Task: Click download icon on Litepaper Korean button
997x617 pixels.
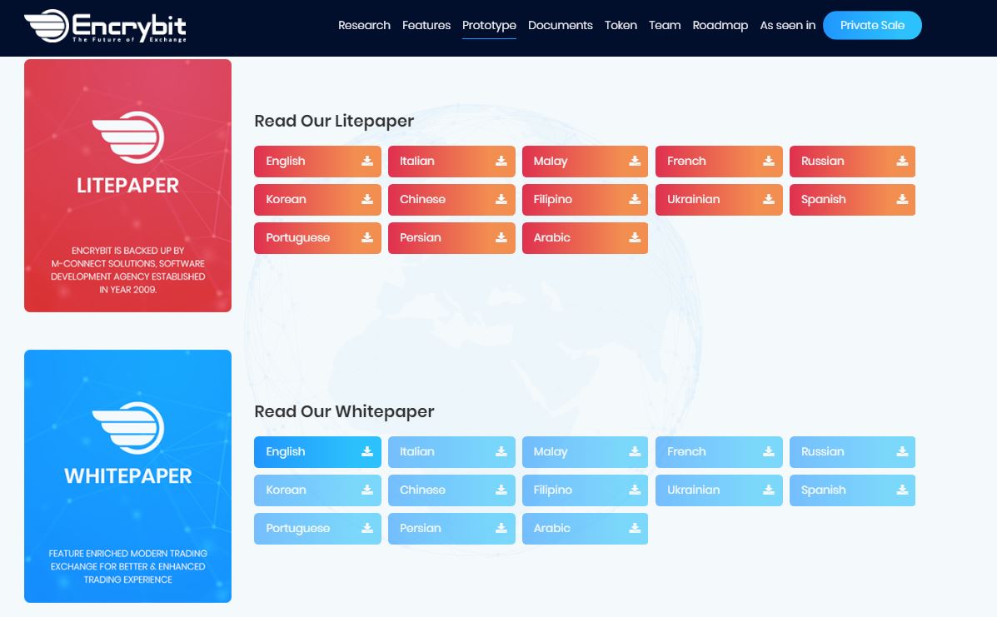Action: pos(366,199)
